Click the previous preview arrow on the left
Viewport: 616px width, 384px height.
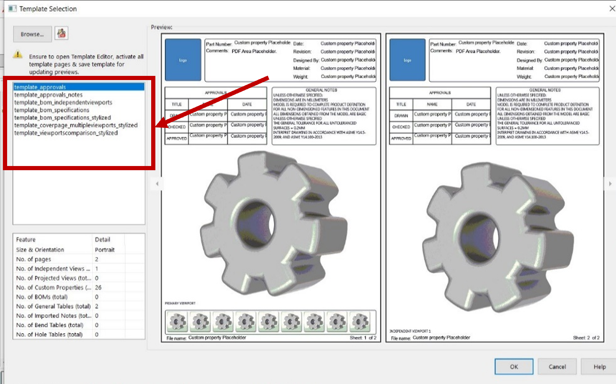pyautogui.click(x=157, y=184)
